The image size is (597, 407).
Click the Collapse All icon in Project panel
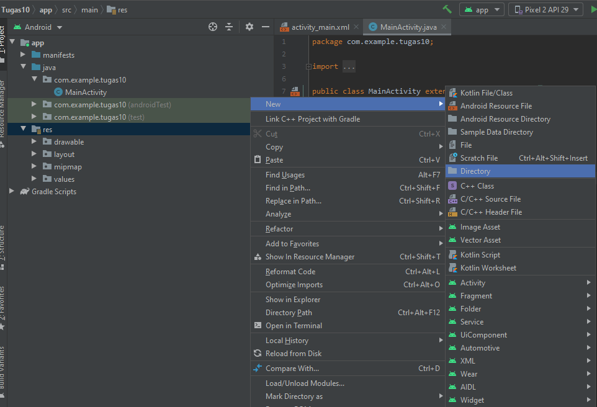[x=229, y=27]
